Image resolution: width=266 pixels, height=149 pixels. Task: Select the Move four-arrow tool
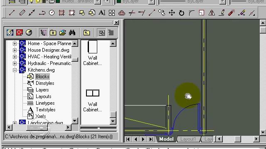[172, 13]
